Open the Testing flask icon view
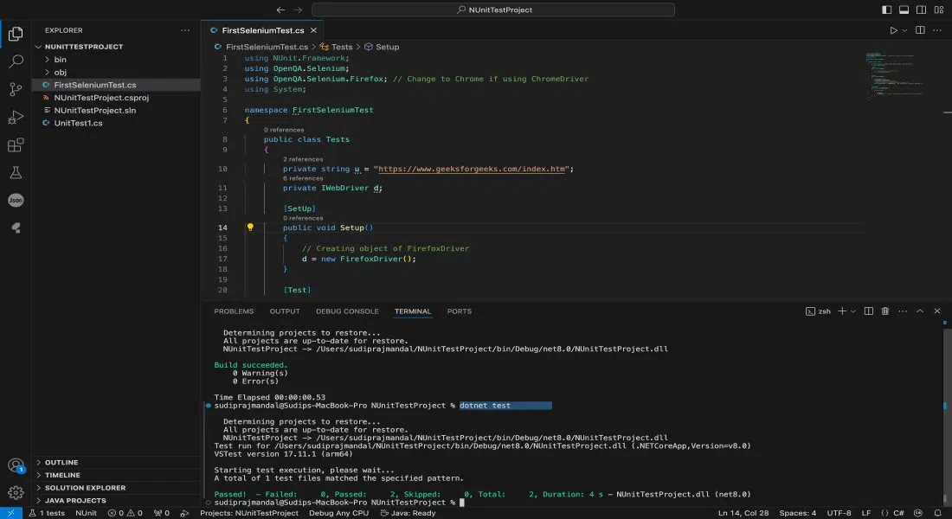Screen dimensions: 952x519 [x=16, y=173]
